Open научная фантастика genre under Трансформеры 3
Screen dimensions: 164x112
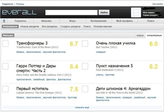[54, 52]
